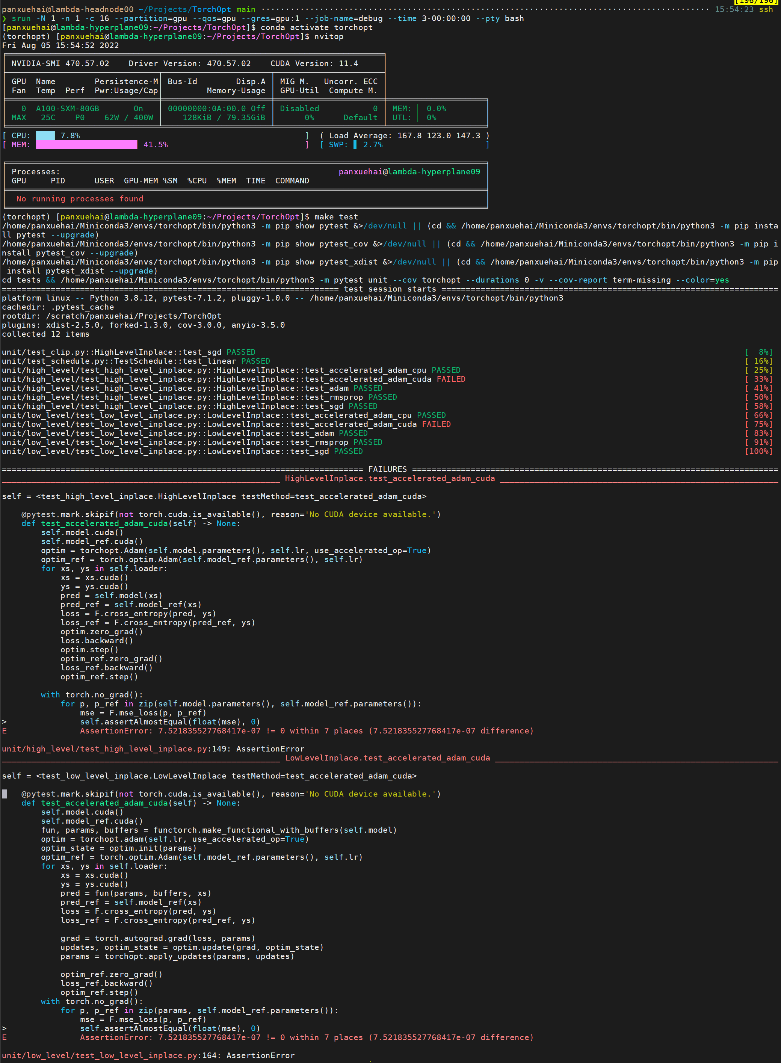Click the red 'No running processes found' message
Viewport: 781px width, 1063px height.
point(80,199)
